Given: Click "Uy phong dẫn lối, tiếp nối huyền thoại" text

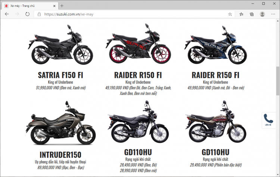Looking at the screenshot, I should coord(60,162).
